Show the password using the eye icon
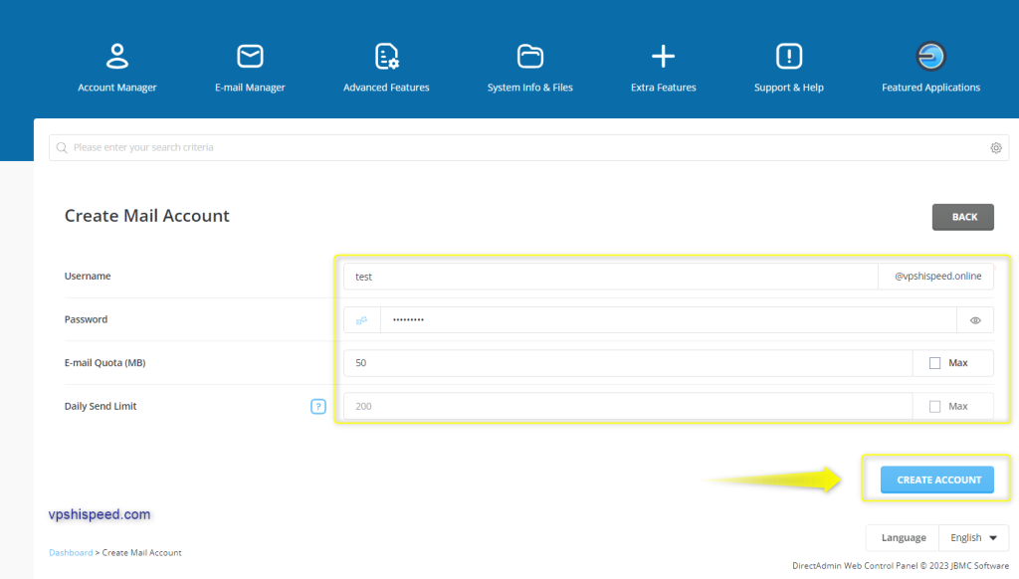1019x579 pixels. click(x=975, y=320)
